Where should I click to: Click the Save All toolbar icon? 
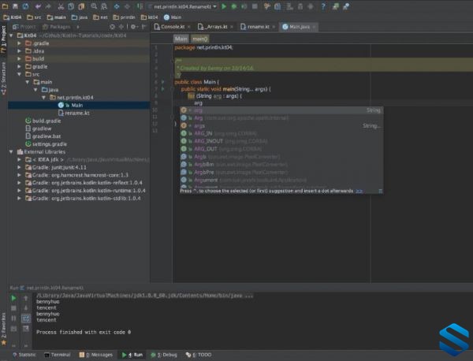16,6
